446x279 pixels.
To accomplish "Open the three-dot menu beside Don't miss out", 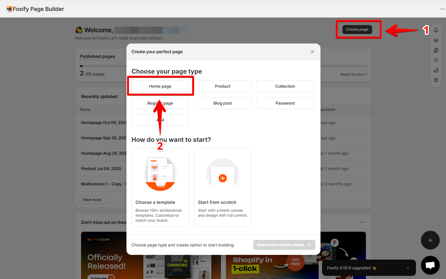I will coord(363,222).
